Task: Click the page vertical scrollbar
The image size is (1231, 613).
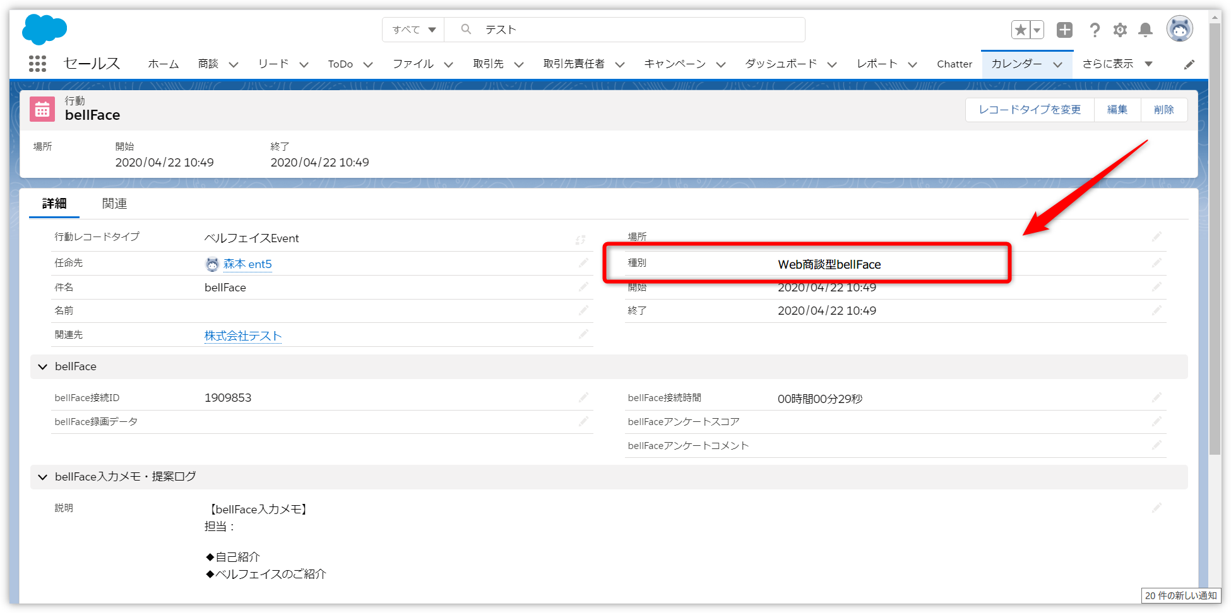Action: click(1215, 240)
